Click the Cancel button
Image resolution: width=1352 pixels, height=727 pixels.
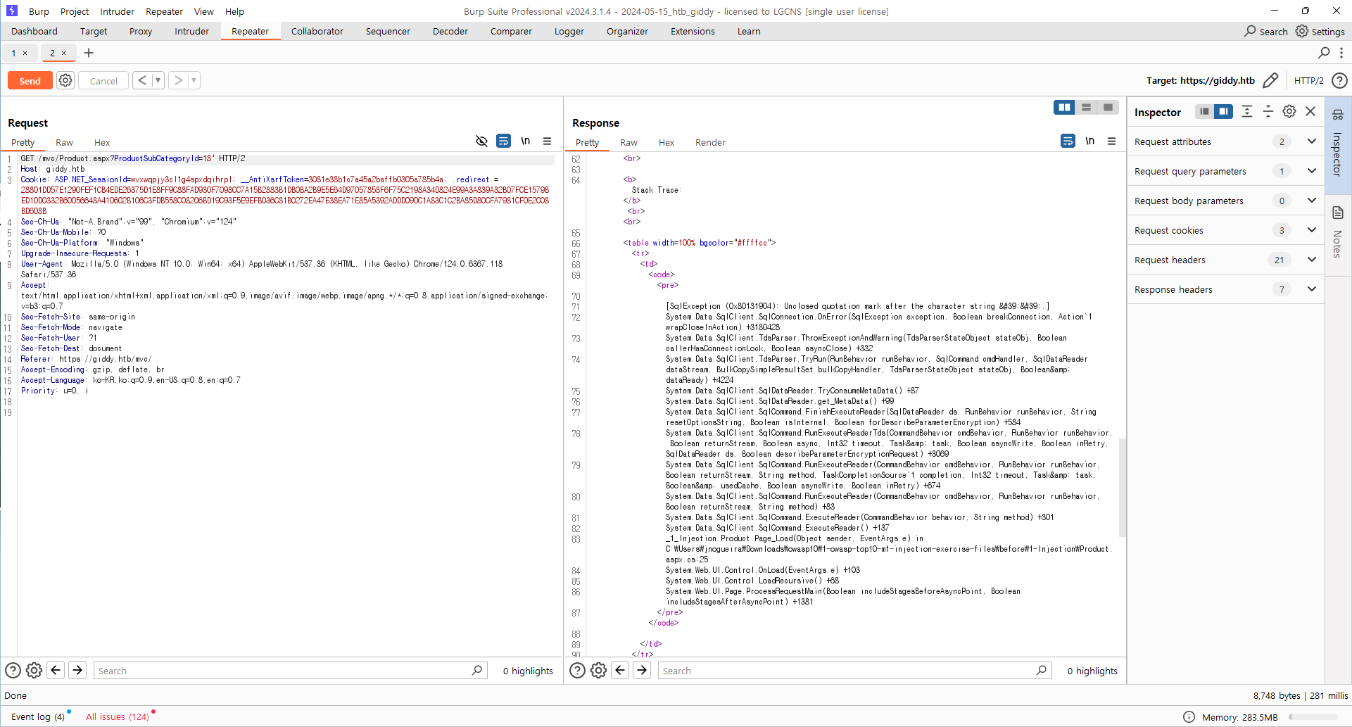pyautogui.click(x=103, y=81)
